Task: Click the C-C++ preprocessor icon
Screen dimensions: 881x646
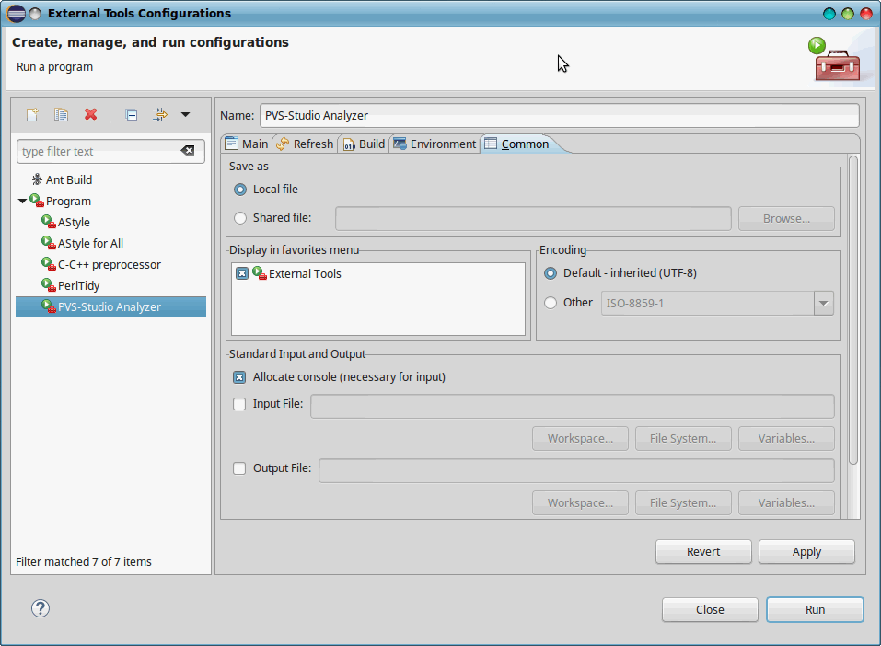Action: coord(49,263)
